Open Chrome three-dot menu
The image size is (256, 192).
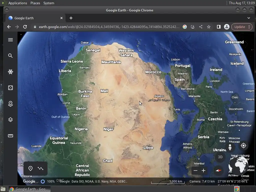point(249,27)
